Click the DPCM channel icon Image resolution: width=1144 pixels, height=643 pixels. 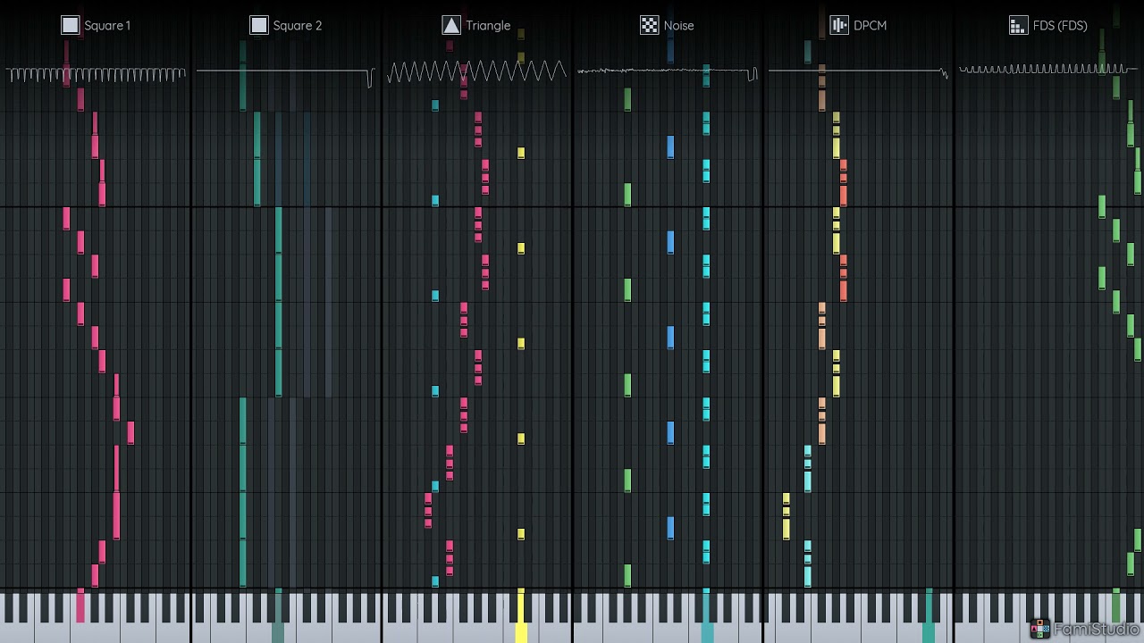[x=839, y=25]
